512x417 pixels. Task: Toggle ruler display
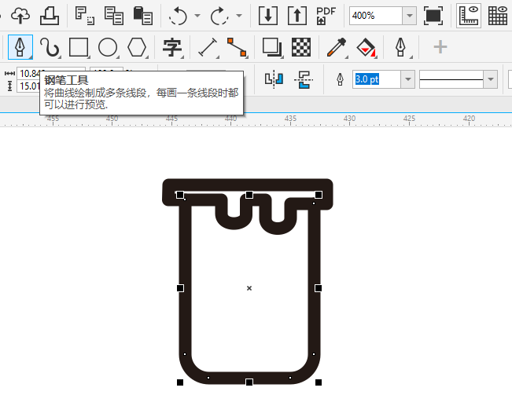tap(469, 16)
